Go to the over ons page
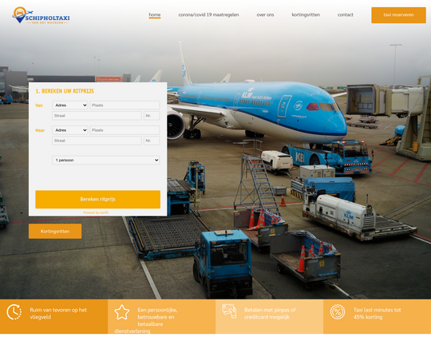Viewport: 431px width, 345px height. 265,15
